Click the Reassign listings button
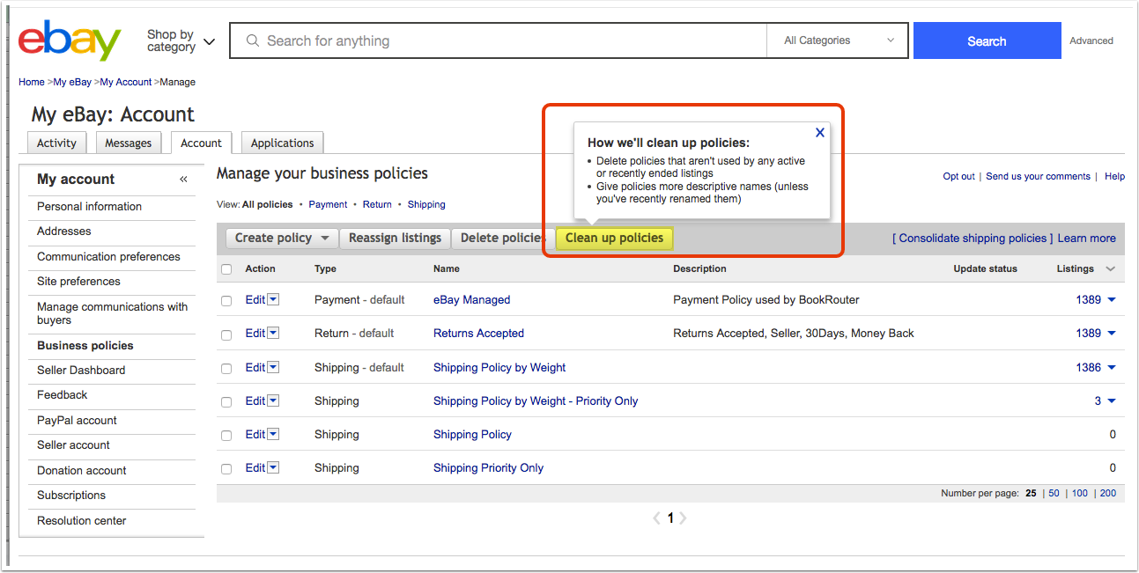This screenshot has width=1139, height=573. [395, 238]
